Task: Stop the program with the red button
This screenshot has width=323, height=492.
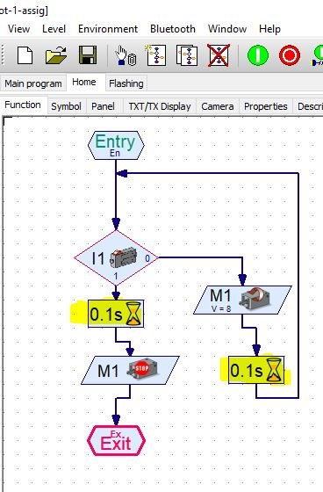Action: pos(289,55)
